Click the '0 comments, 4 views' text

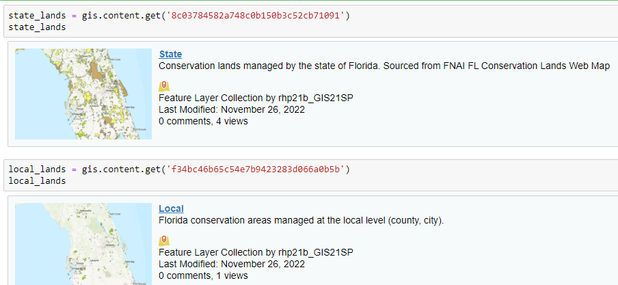(x=203, y=122)
